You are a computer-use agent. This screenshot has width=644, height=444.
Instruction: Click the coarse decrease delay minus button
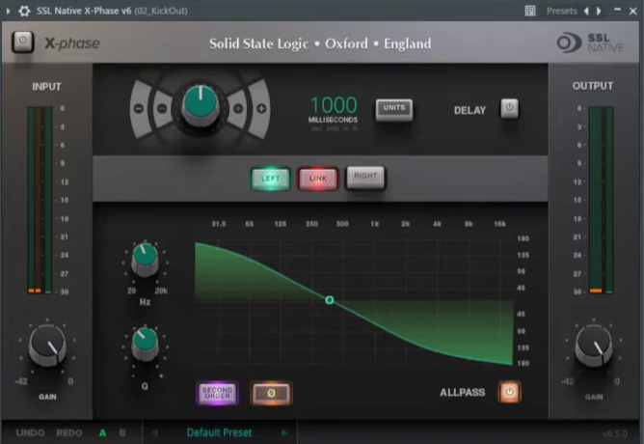click(x=139, y=108)
